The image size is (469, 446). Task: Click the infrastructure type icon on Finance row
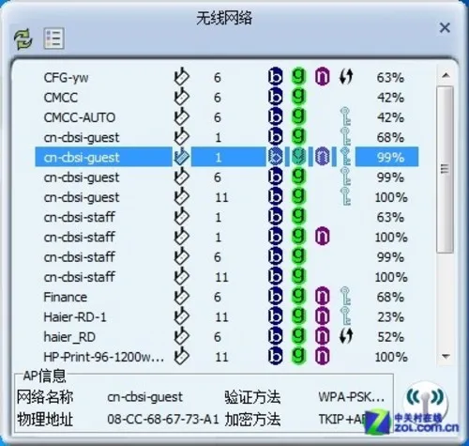coord(181,296)
